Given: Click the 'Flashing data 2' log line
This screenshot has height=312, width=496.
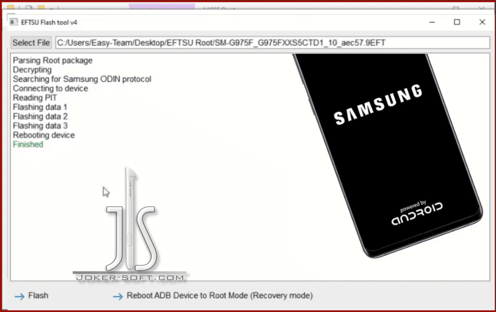Looking at the screenshot, I should coord(40,116).
